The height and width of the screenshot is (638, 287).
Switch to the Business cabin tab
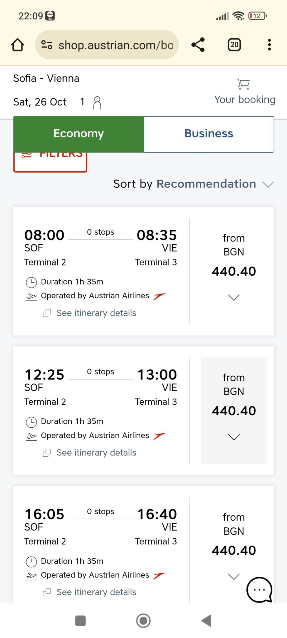pos(209,134)
